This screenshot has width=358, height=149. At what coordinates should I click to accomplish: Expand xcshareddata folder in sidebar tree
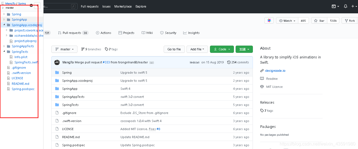click(7, 36)
